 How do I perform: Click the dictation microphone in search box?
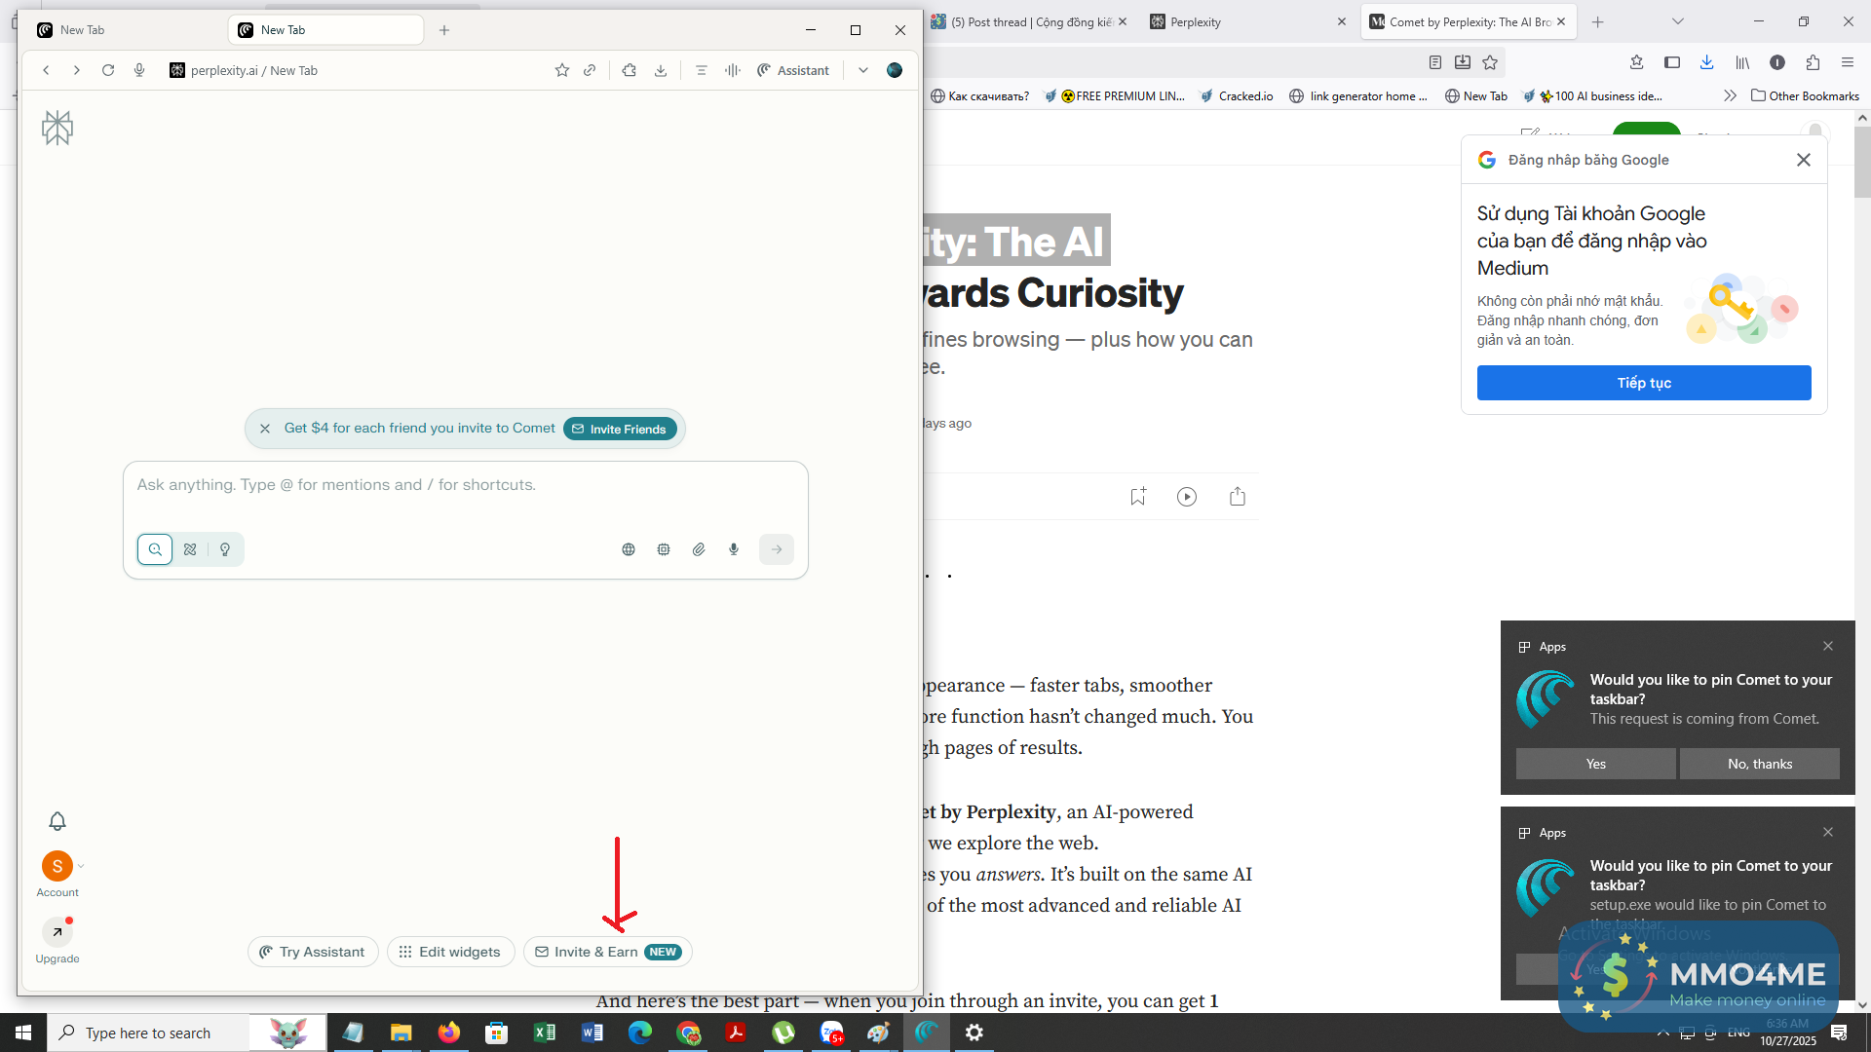[x=734, y=549]
